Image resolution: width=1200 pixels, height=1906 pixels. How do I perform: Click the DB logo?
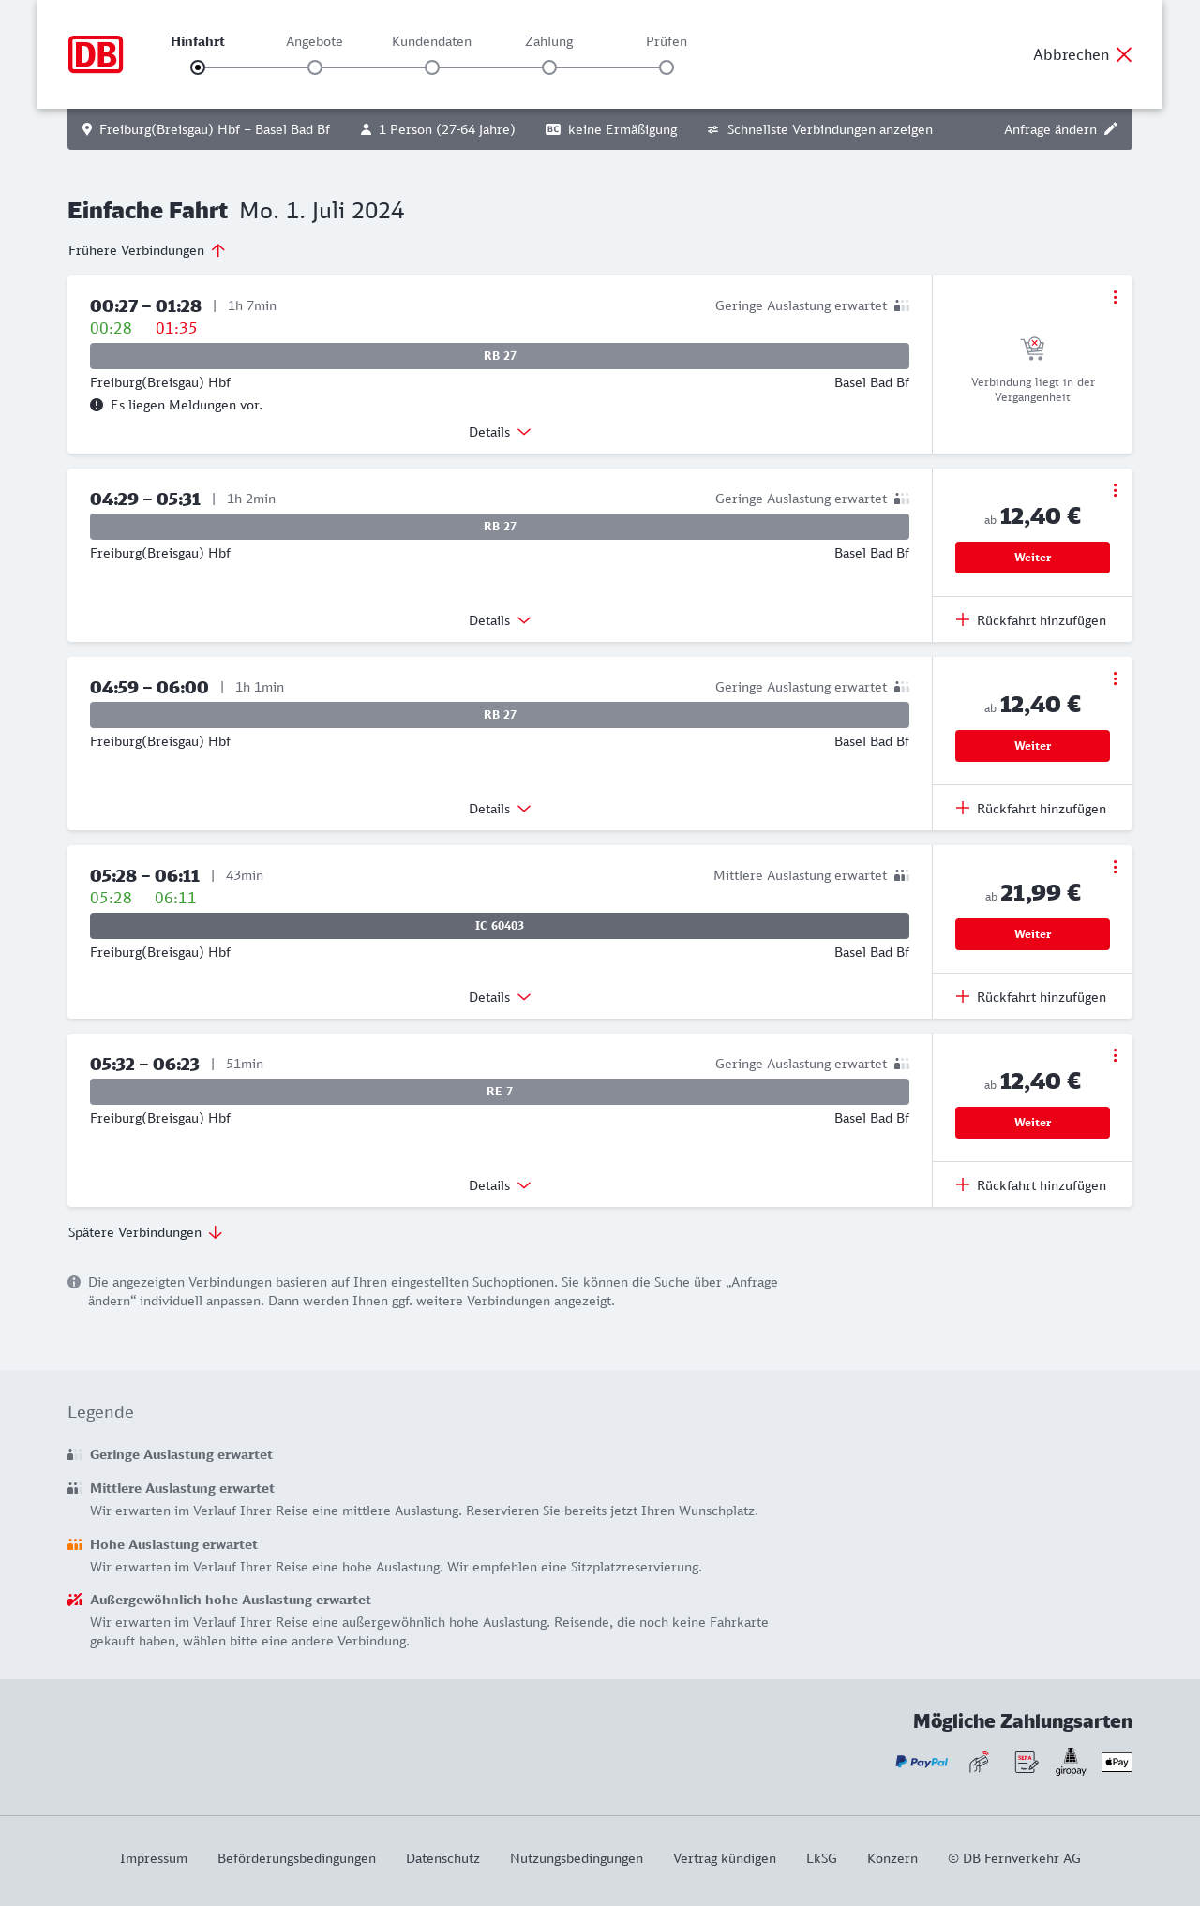(x=96, y=54)
